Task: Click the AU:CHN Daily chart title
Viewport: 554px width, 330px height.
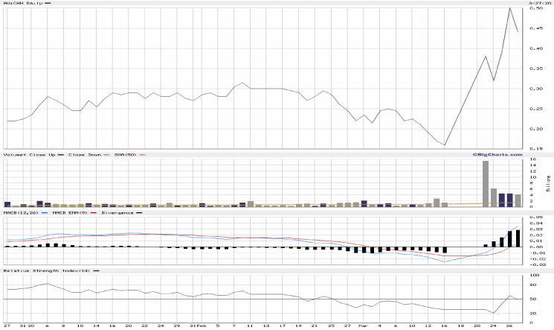Action: point(23,4)
